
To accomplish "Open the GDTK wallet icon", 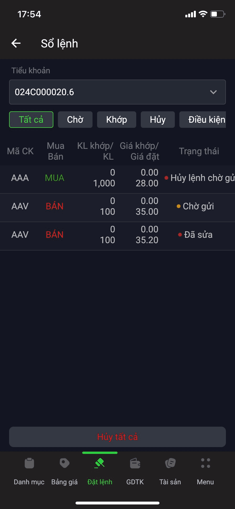I will tap(135, 463).
